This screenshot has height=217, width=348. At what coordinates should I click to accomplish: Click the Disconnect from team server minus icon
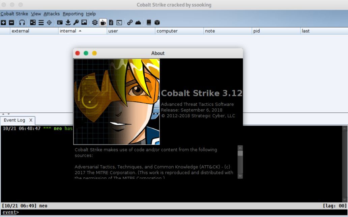pyautogui.click(x=11, y=22)
